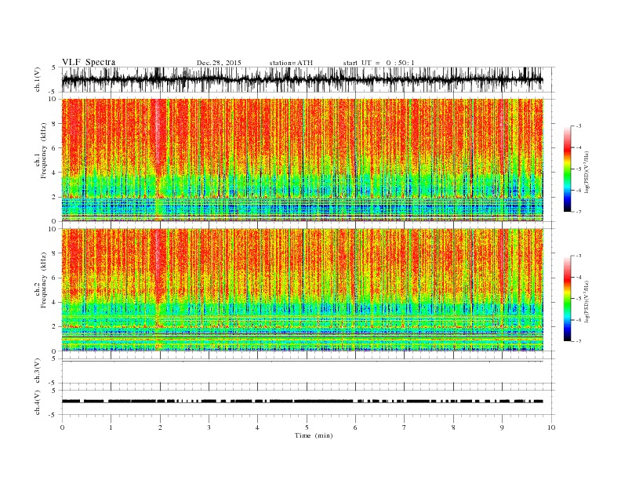
Task: Click the log(PSD) label beside ch.2 color bar
Action: 587,301
